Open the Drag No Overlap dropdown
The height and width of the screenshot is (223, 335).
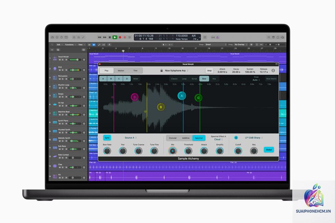coord(241,45)
